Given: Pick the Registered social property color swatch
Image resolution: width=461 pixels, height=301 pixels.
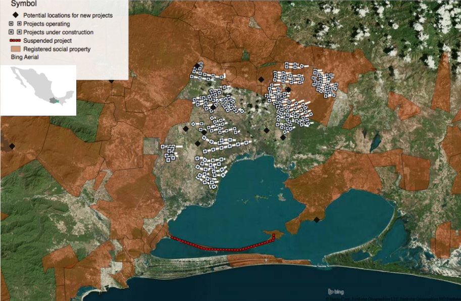Looking at the screenshot, I should (15, 49).
